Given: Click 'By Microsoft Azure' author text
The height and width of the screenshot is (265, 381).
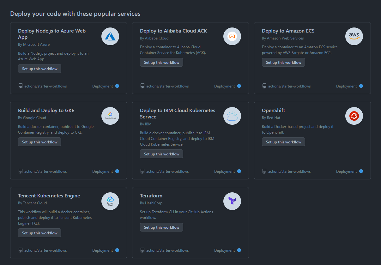Looking at the screenshot, I should (34, 45).
